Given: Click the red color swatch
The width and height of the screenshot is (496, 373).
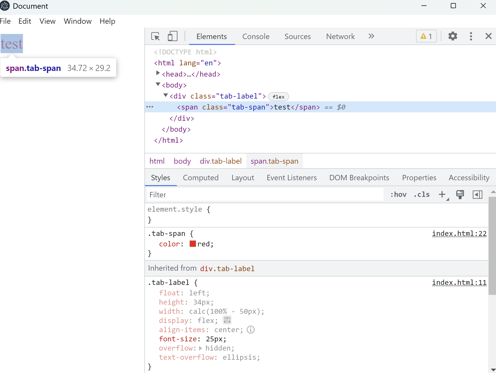Looking at the screenshot, I should [x=193, y=244].
